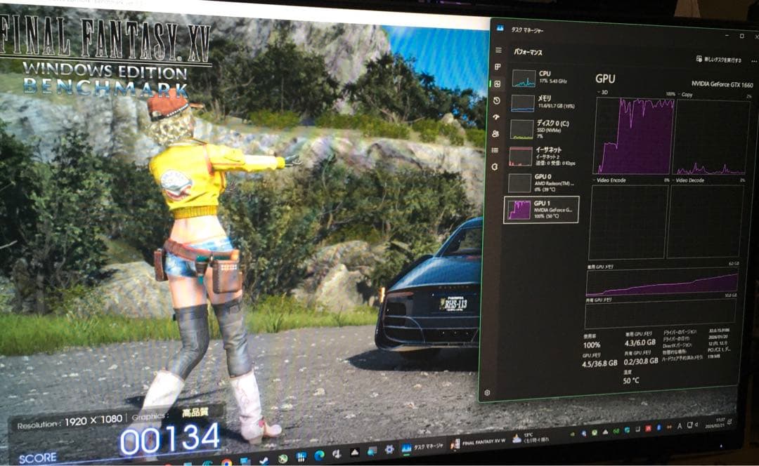759x466 pixels.
Task: Open Microsoft Edge from the taskbar
Action: tap(320, 455)
